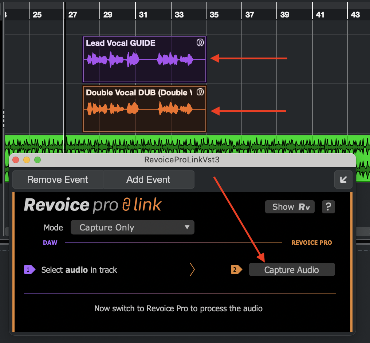
Task: Click the Revoice pro link logo
Action: (x=92, y=205)
